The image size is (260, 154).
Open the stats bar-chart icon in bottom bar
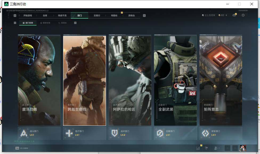point(198,148)
